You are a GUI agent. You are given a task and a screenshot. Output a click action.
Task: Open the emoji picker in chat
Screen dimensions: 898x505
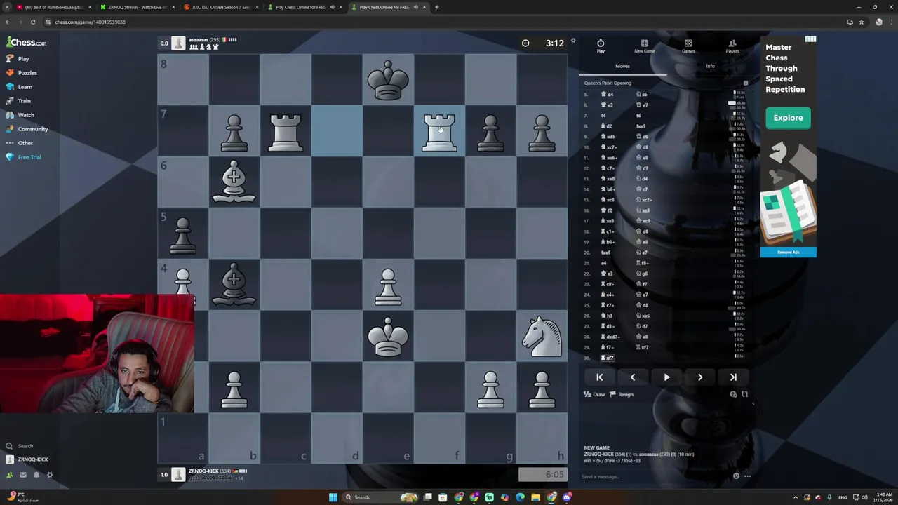[736, 476]
